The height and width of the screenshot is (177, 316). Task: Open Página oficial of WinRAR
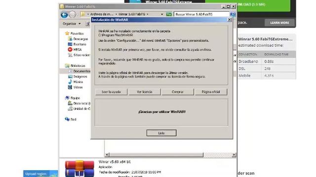pos(211,92)
